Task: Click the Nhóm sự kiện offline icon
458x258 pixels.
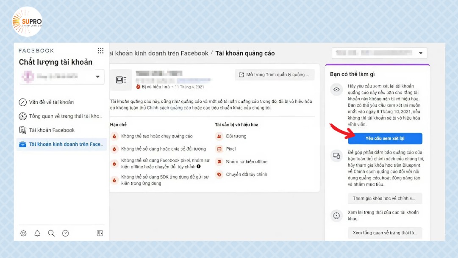Action: (x=219, y=162)
